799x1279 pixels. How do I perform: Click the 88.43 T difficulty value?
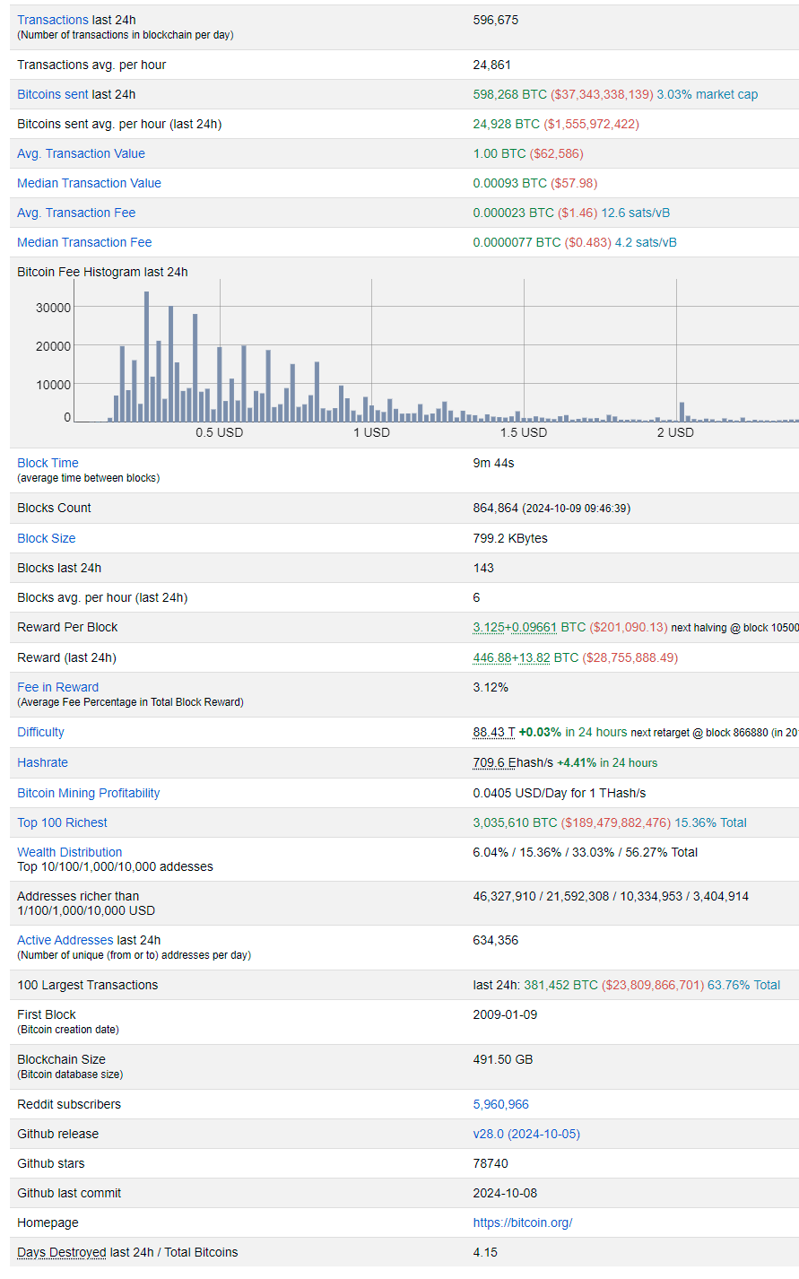click(494, 732)
